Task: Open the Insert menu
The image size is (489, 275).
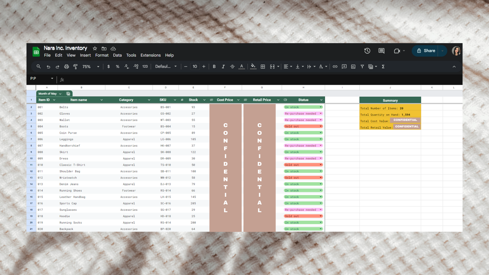Action: click(85, 55)
